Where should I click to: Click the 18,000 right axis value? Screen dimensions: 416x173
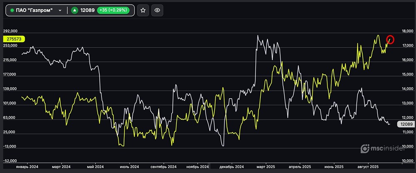pos(406,31)
